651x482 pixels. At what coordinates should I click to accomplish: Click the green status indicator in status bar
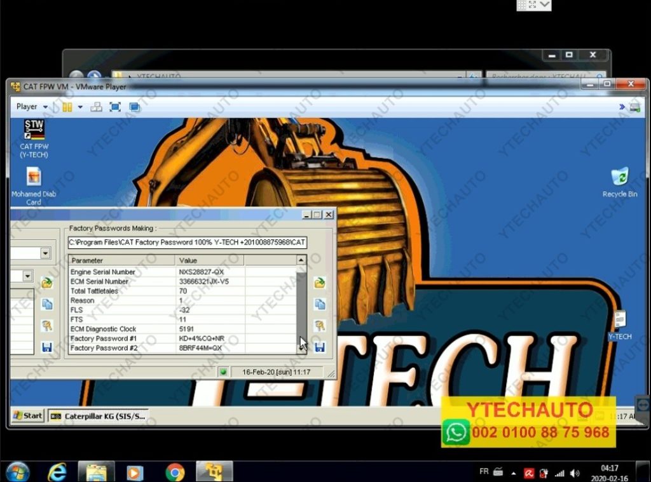(x=223, y=372)
